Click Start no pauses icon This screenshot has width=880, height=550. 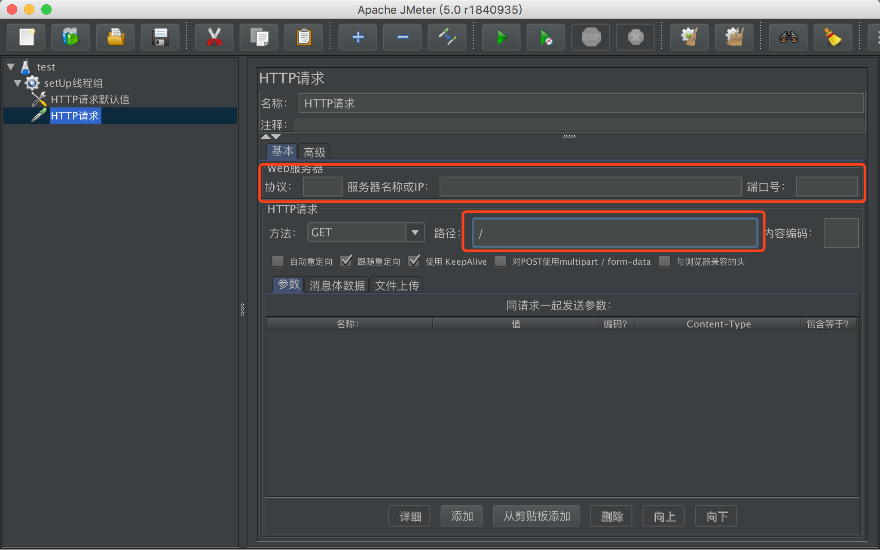[x=546, y=37]
